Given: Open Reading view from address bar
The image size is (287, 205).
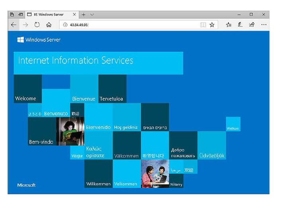Looking at the screenshot, I should (x=203, y=25).
